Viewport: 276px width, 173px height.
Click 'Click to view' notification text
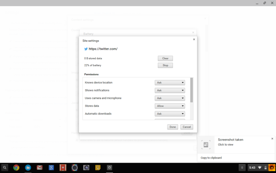[226, 145]
